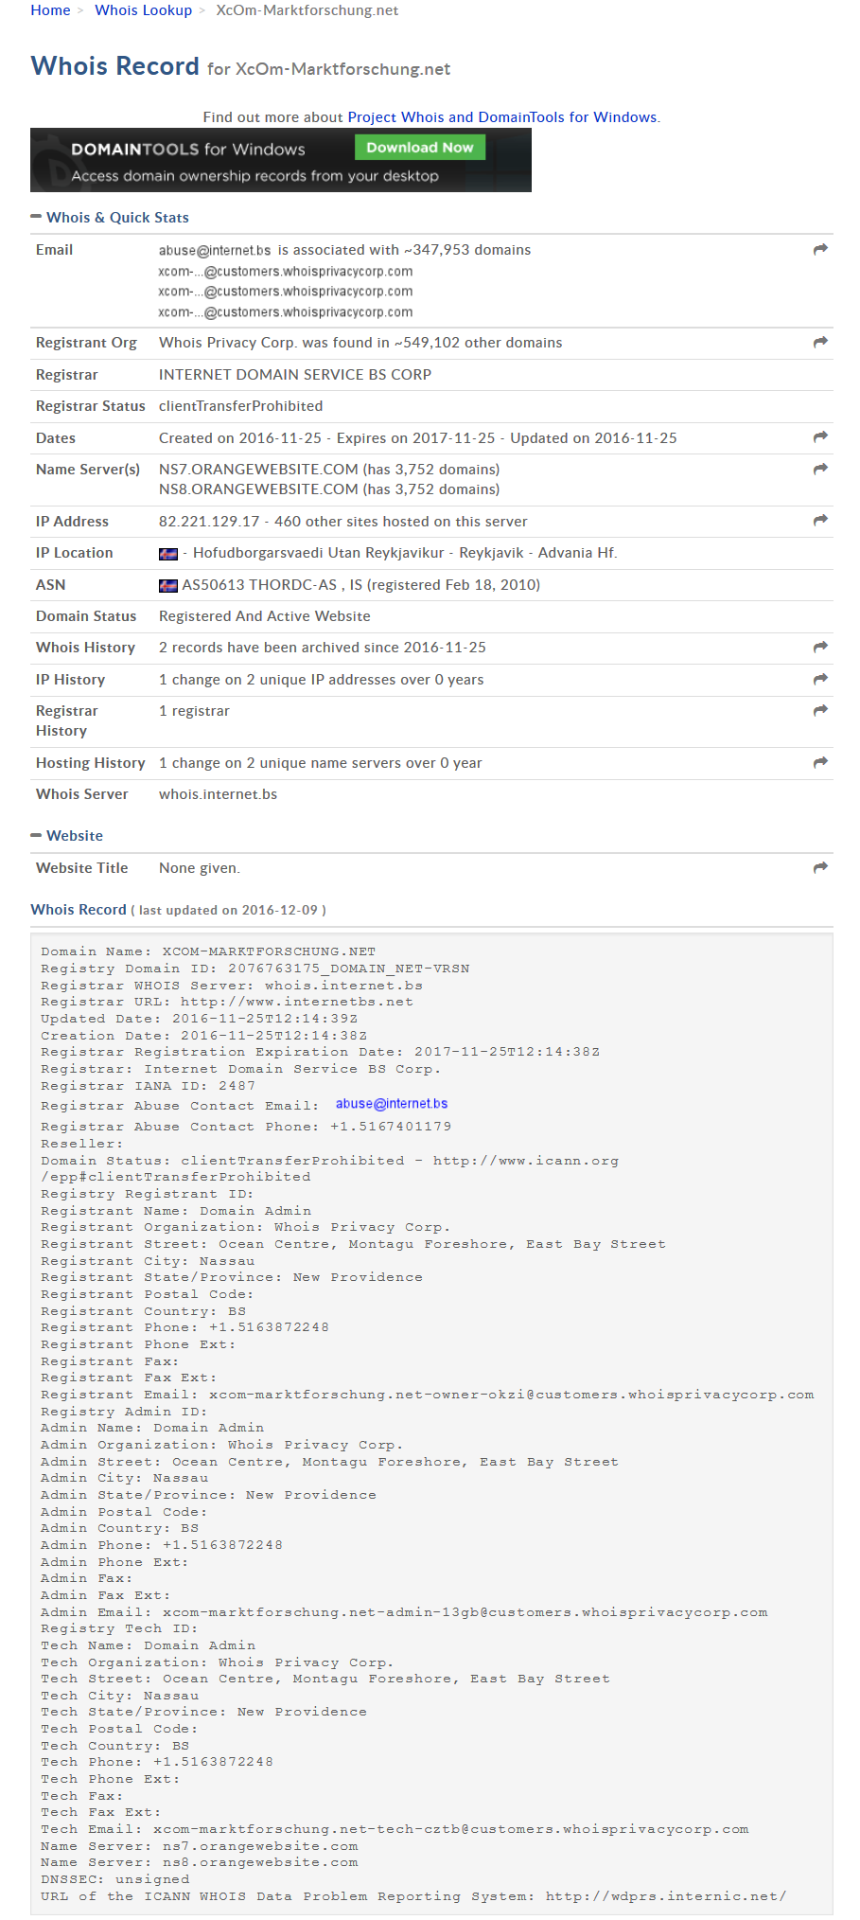Open Whois History arrow icon
The height and width of the screenshot is (1920, 860).
coord(820,647)
